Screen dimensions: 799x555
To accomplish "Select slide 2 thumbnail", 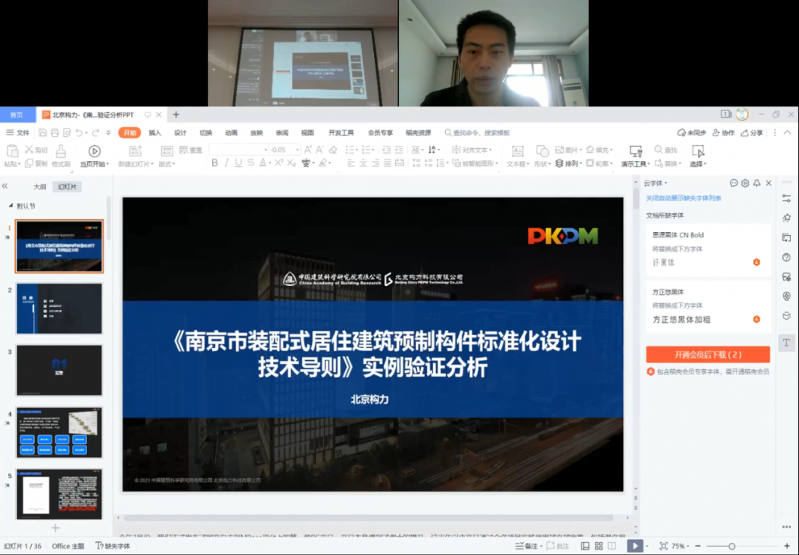I will point(59,308).
